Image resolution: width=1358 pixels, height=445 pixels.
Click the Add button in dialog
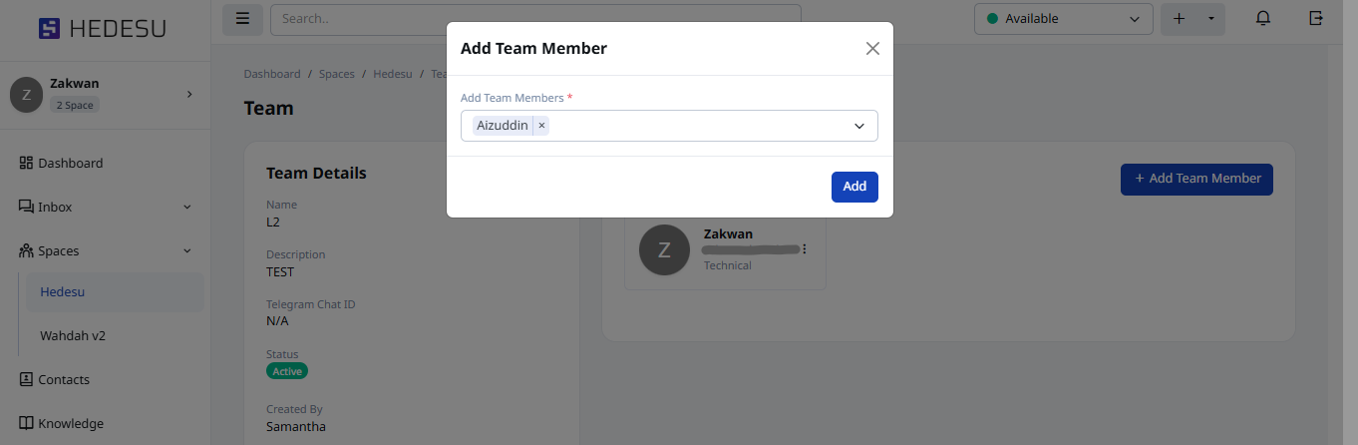coord(854,187)
